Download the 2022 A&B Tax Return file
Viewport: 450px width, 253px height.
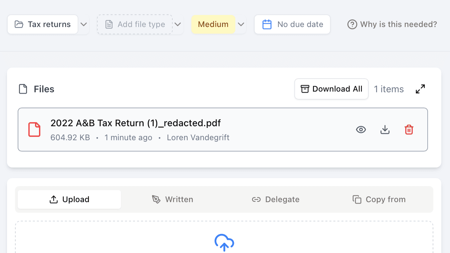(385, 129)
